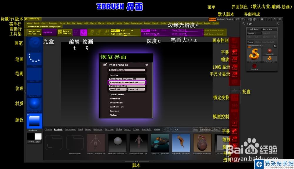Viewport: 294px width, 169px height.
Task: Click the Preferences palette dock arrow icon
Action: click(147, 65)
